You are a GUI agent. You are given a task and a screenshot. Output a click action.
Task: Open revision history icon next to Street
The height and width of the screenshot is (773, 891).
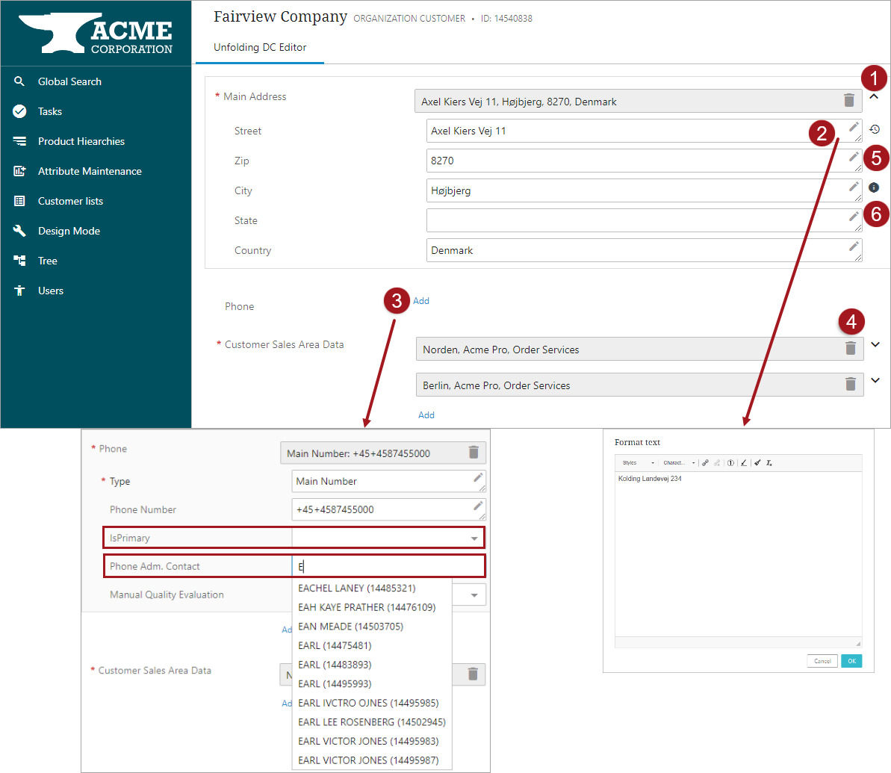875,130
